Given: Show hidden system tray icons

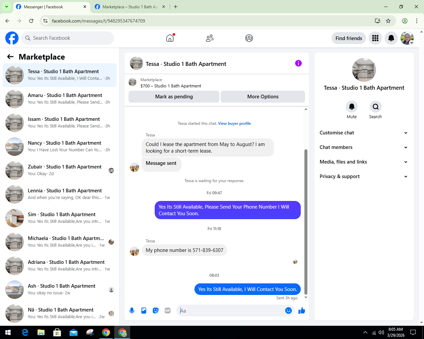Looking at the screenshot, I should pyautogui.click(x=365, y=332).
